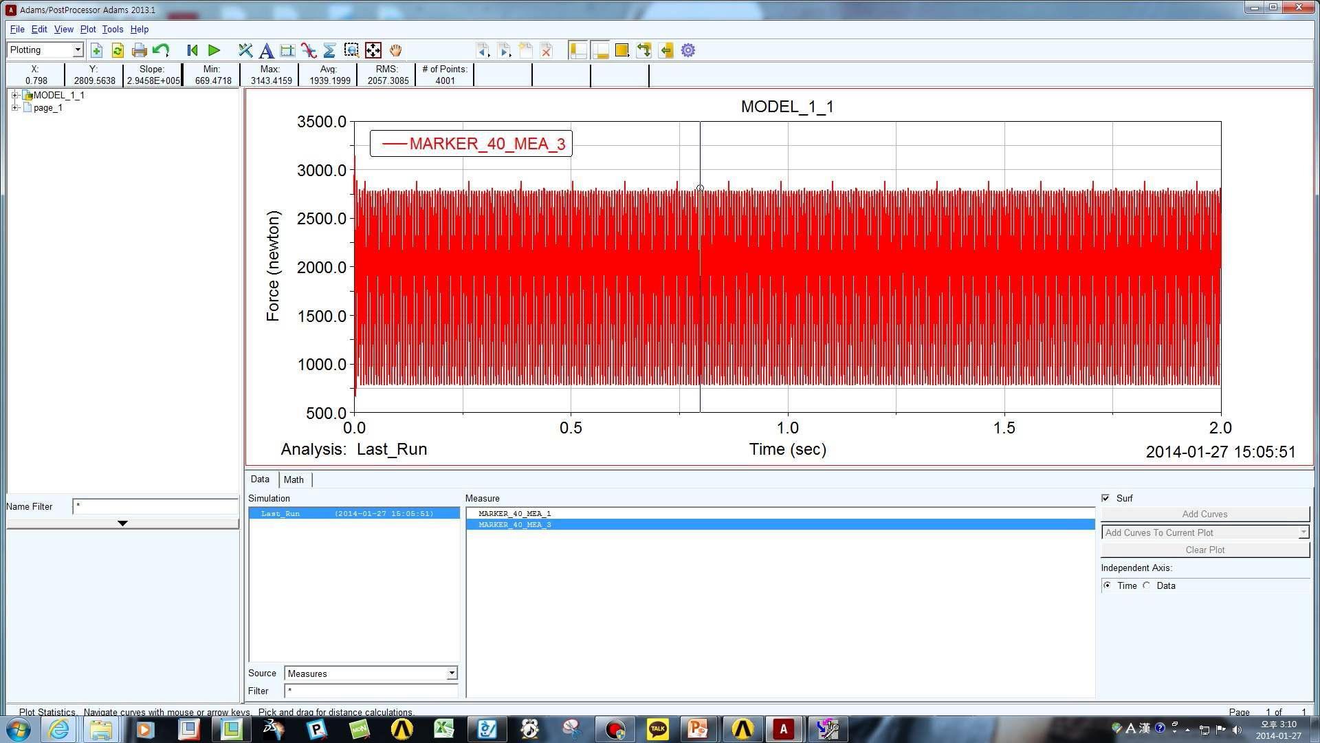This screenshot has height=743, width=1320.
Task: Click the Force (newton) axis label
Action: [273, 266]
